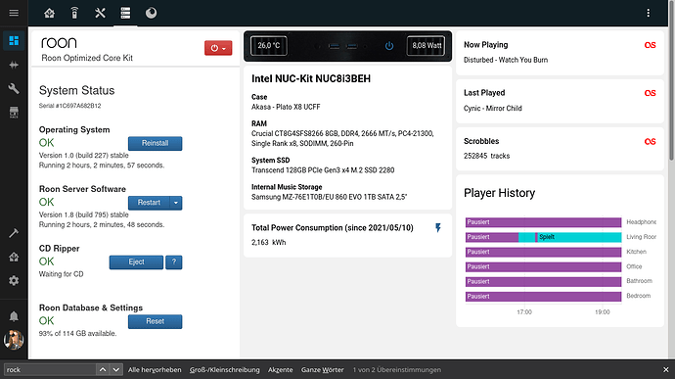Toggle Groß-/Kleinschreibung option
This screenshot has width=675, height=379.
pos(225,369)
